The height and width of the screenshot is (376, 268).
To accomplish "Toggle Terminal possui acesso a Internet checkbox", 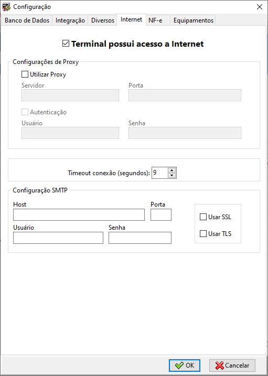I will [66, 44].
